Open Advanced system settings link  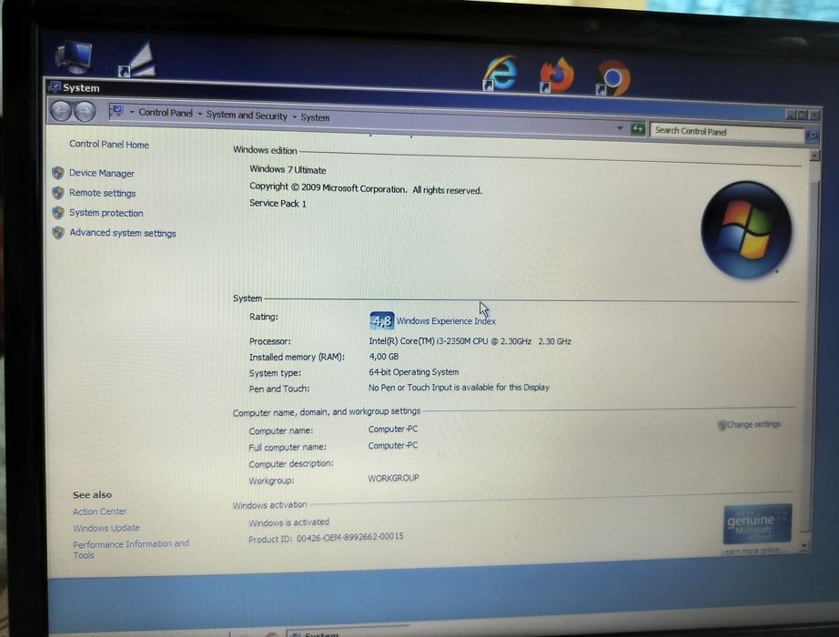pos(123,233)
